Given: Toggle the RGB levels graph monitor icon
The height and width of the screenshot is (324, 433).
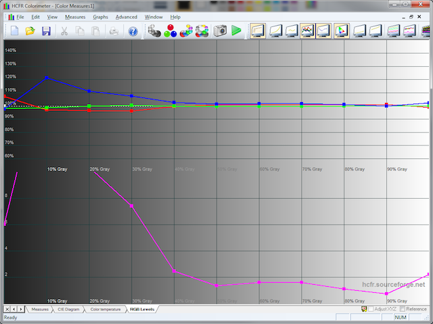Looking at the screenshot, I should pyautogui.click(x=307, y=30).
